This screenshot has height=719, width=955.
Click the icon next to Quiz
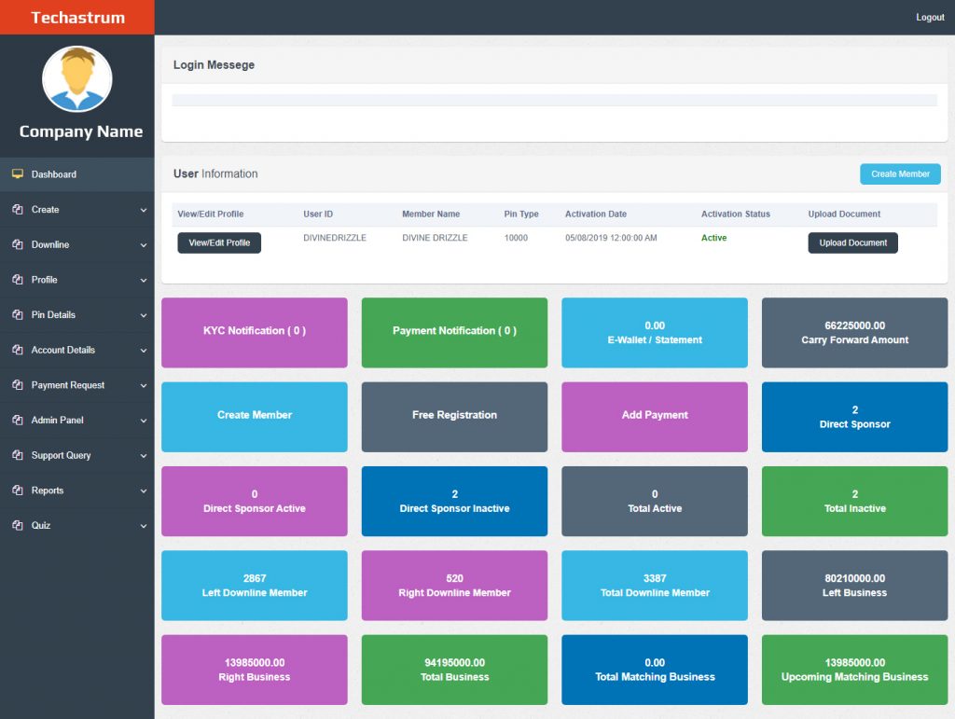tap(17, 526)
